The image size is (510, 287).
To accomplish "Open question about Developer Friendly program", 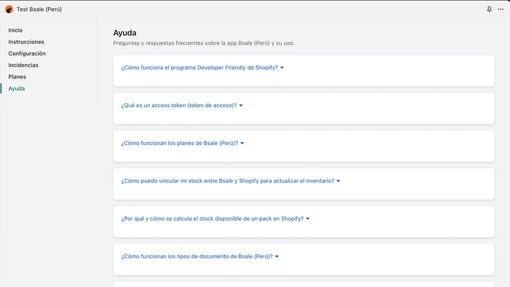I will pyautogui.click(x=200, y=68).
